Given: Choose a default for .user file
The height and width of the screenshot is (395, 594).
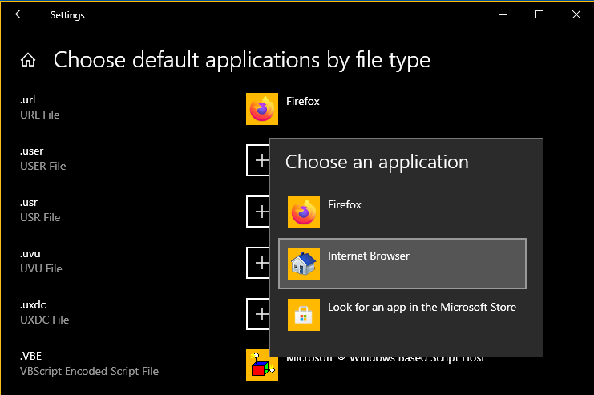Looking at the screenshot, I should pos(258,160).
